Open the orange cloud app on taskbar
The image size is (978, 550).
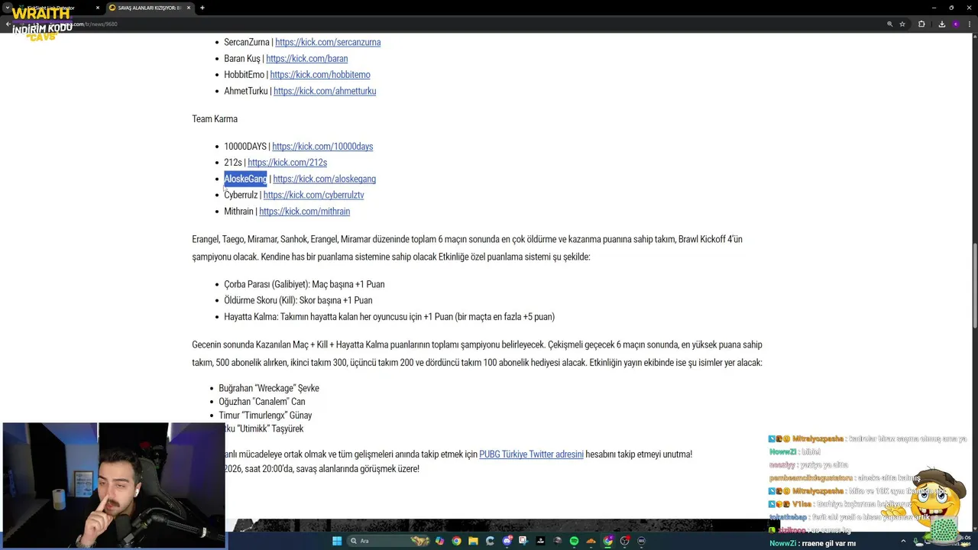point(591,541)
